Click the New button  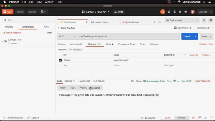[7, 12]
